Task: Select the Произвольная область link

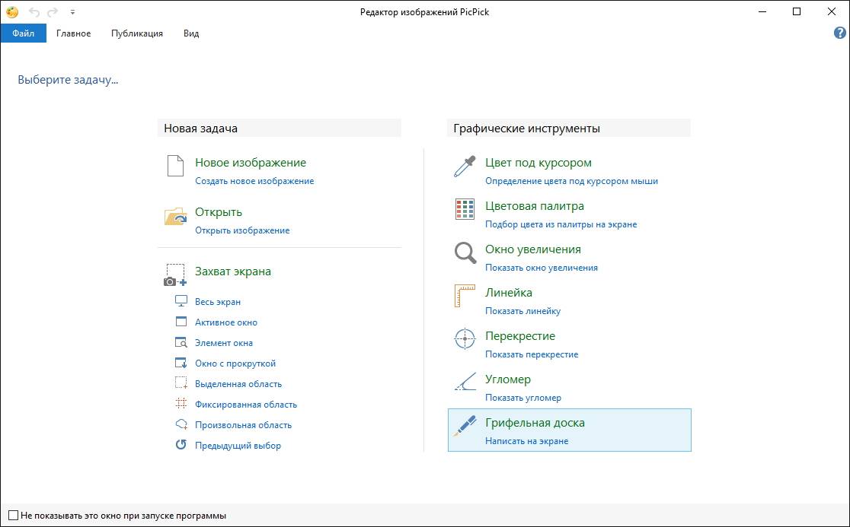Action: [244, 425]
